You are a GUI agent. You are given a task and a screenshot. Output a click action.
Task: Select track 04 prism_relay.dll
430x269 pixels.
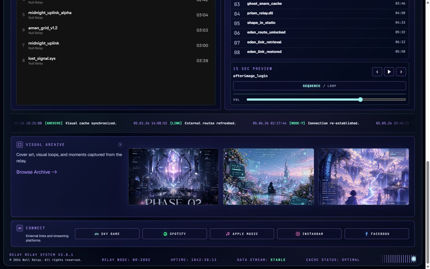pos(320,13)
